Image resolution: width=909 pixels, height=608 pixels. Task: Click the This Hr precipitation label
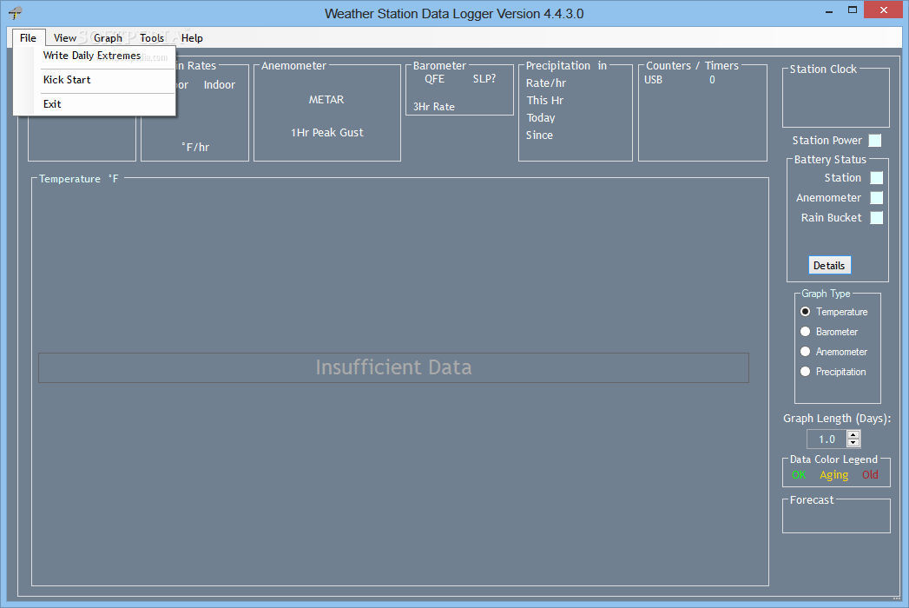[x=545, y=101]
